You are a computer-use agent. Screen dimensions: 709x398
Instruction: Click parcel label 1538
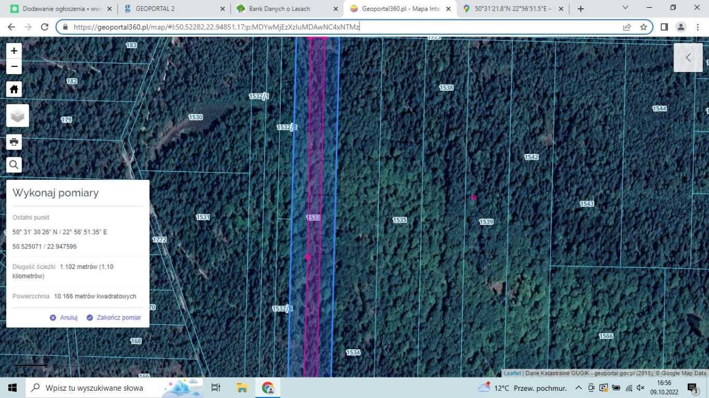446,87
